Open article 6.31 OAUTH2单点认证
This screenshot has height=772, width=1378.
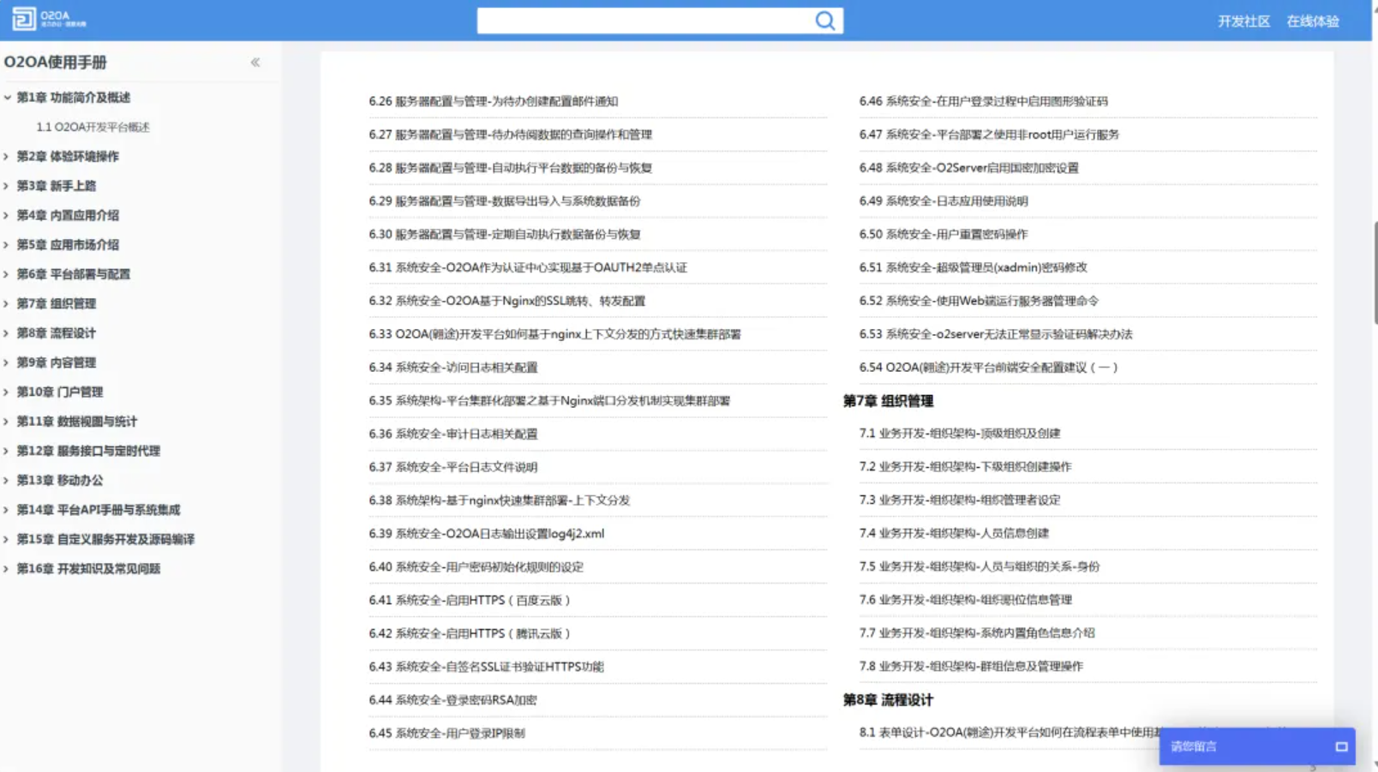[x=528, y=267]
